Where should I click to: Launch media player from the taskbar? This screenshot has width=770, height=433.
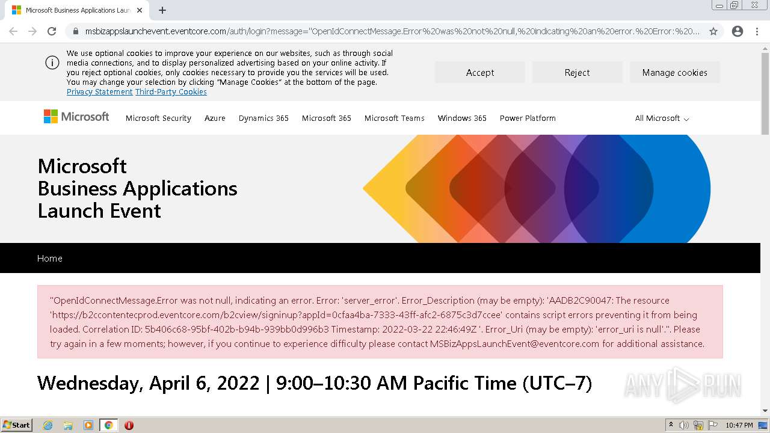88,425
